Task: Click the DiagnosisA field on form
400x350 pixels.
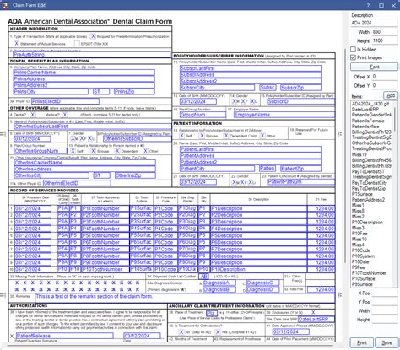Action: [219, 283]
